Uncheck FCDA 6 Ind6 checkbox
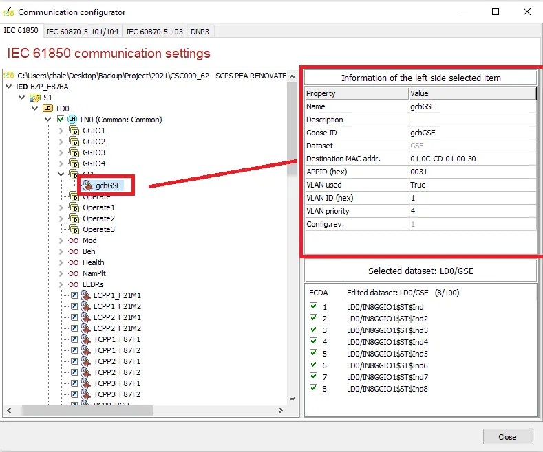The image size is (543, 452). point(313,365)
